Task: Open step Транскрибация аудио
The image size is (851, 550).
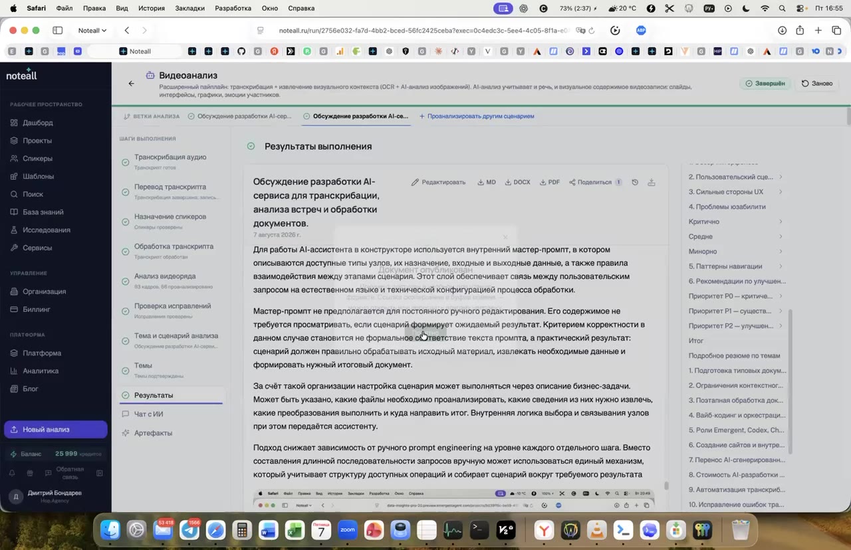Action: (x=170, y=161)
